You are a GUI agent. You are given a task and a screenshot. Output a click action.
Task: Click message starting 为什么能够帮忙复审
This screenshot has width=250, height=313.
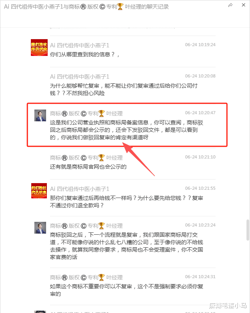click(123, 90)
